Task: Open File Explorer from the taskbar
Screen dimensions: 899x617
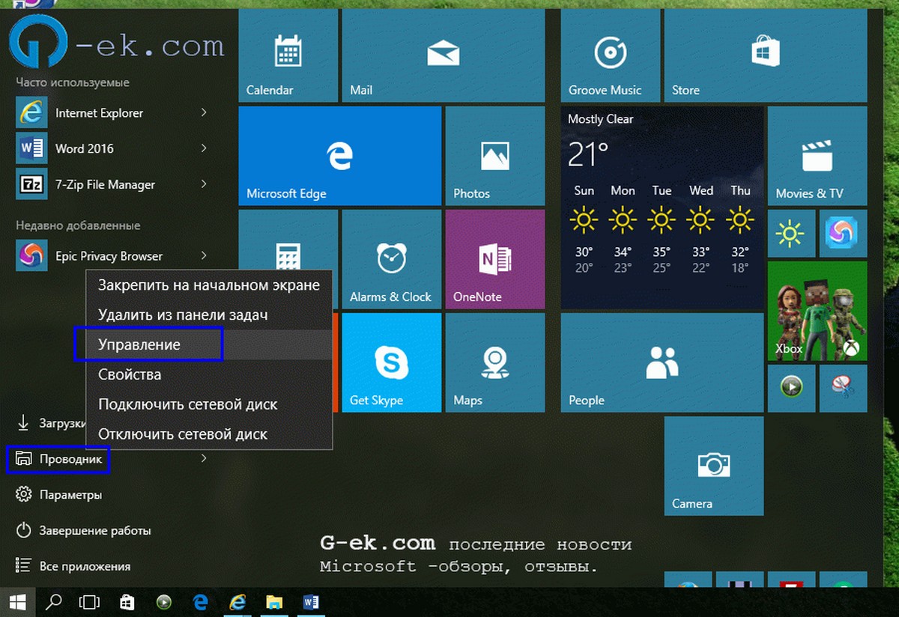Action: point(275,601)
